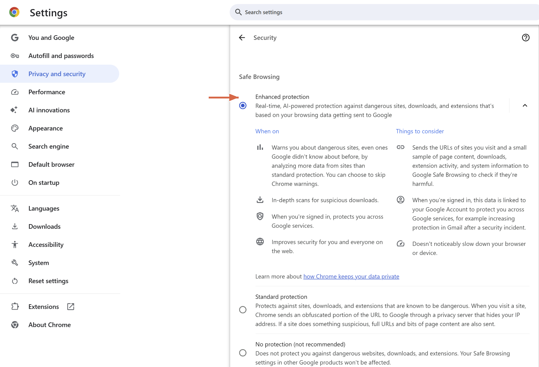Open AI innovations settings
The height and width of the screenshot is (367, 539).
pyautogui.click(x=60, y=110)
